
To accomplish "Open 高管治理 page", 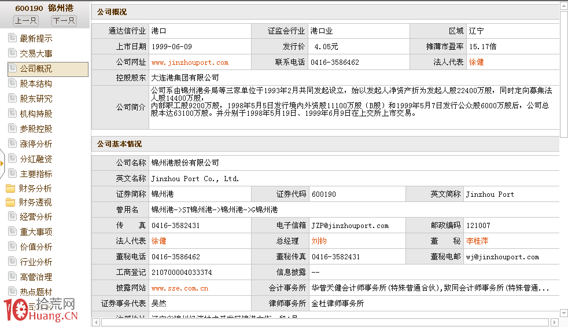I will coord(36,277).
